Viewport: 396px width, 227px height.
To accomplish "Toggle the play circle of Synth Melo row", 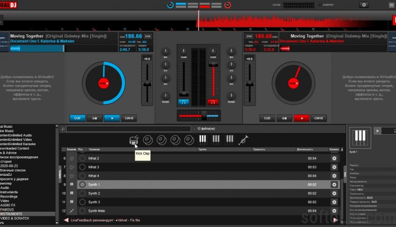I will pyautogui.click(x=82, y=211).
